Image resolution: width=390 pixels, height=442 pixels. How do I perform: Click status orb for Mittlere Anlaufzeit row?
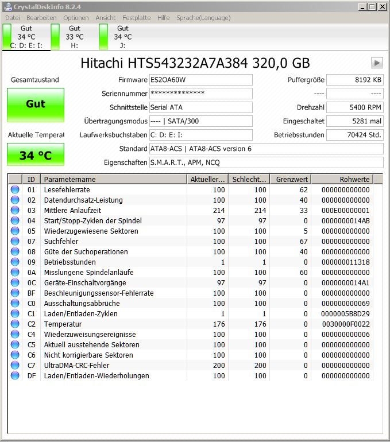pos(15,210)
